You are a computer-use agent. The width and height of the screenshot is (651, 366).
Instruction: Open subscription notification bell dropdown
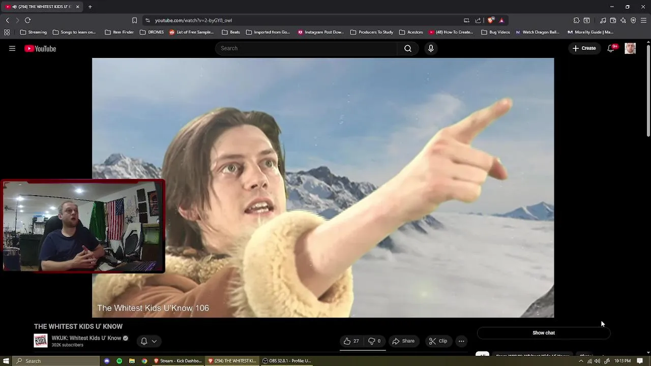click(x=149, y=341)
